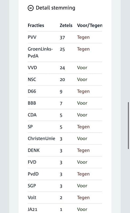Screen dimensions: 130x213
Task: Select the BBB fraction name
Action: click(32, 103)
